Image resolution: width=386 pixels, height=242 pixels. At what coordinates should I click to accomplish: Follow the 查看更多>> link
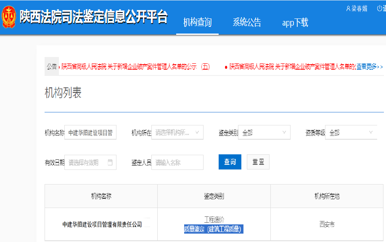(370, 67)
